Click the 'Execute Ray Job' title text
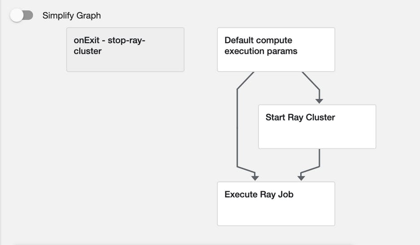Viewport: 420px width, 245px height. [x=259, y=194]
